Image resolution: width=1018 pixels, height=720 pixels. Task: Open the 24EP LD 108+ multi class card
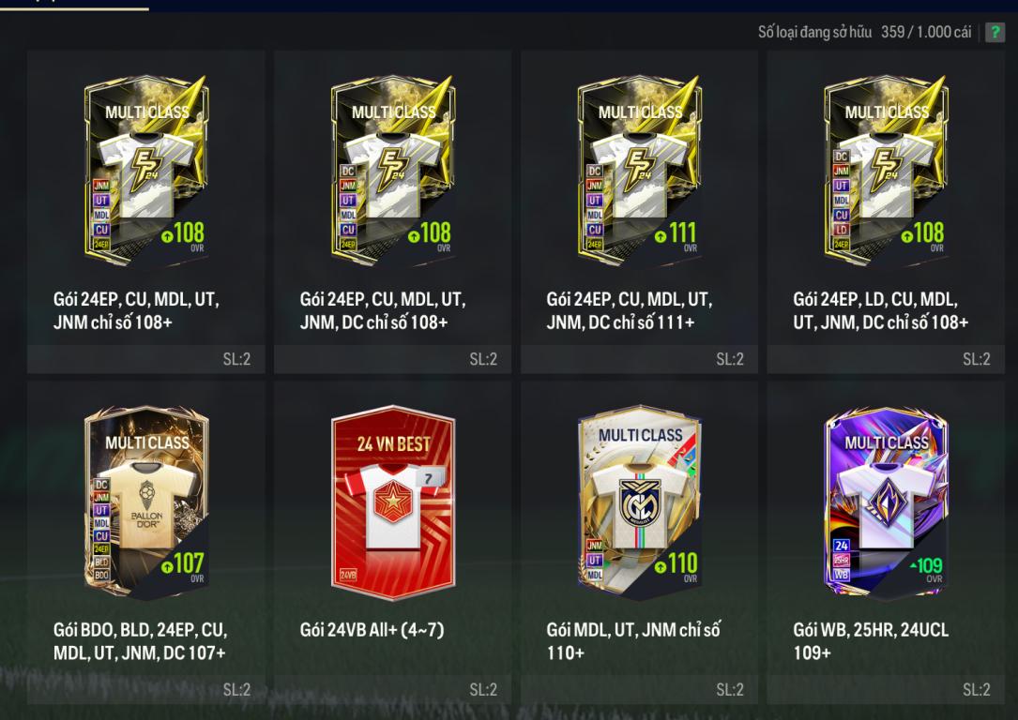point(887,172)
